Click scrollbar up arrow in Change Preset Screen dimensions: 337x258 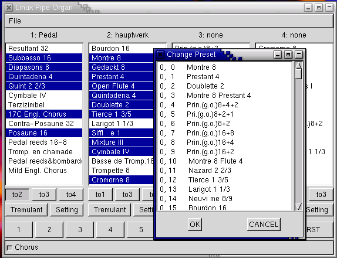(x=298, y=66)
